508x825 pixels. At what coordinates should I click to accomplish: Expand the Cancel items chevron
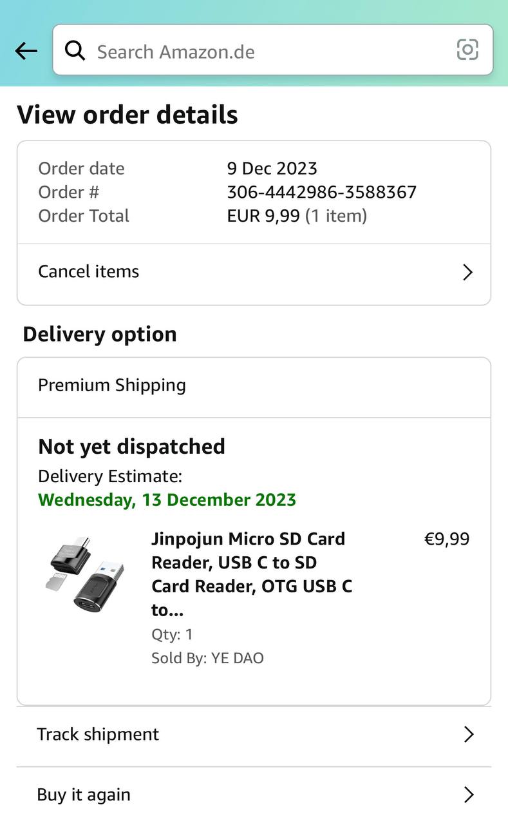pos(468,273)
